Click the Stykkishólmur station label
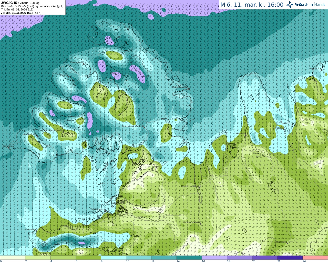328x263 pixels. (x=98, y=209)
